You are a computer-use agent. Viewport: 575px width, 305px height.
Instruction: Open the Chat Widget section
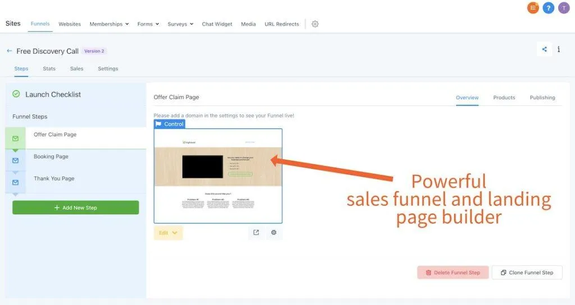(217, 24)
